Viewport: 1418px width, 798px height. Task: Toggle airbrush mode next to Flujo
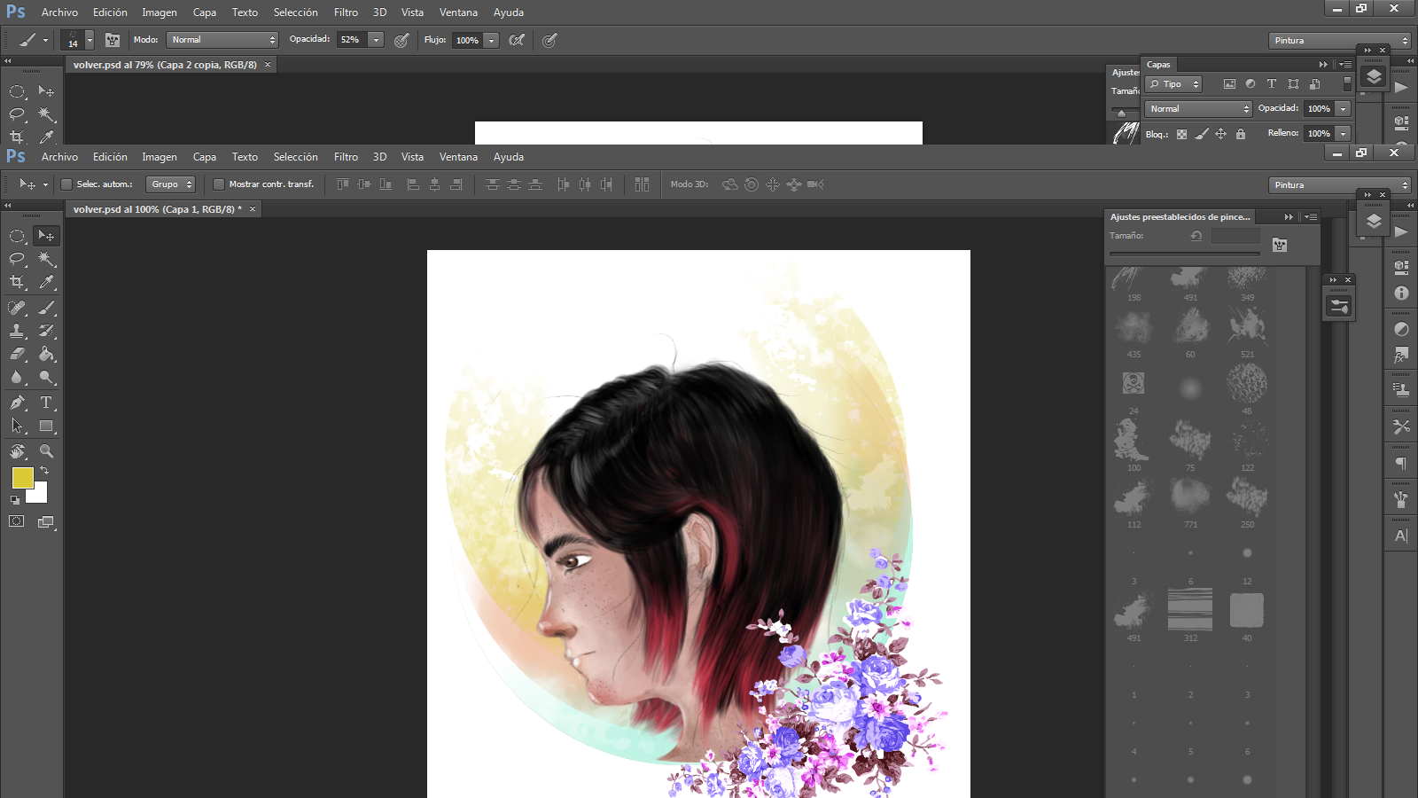pyautogui.click(x=517, y=40)
